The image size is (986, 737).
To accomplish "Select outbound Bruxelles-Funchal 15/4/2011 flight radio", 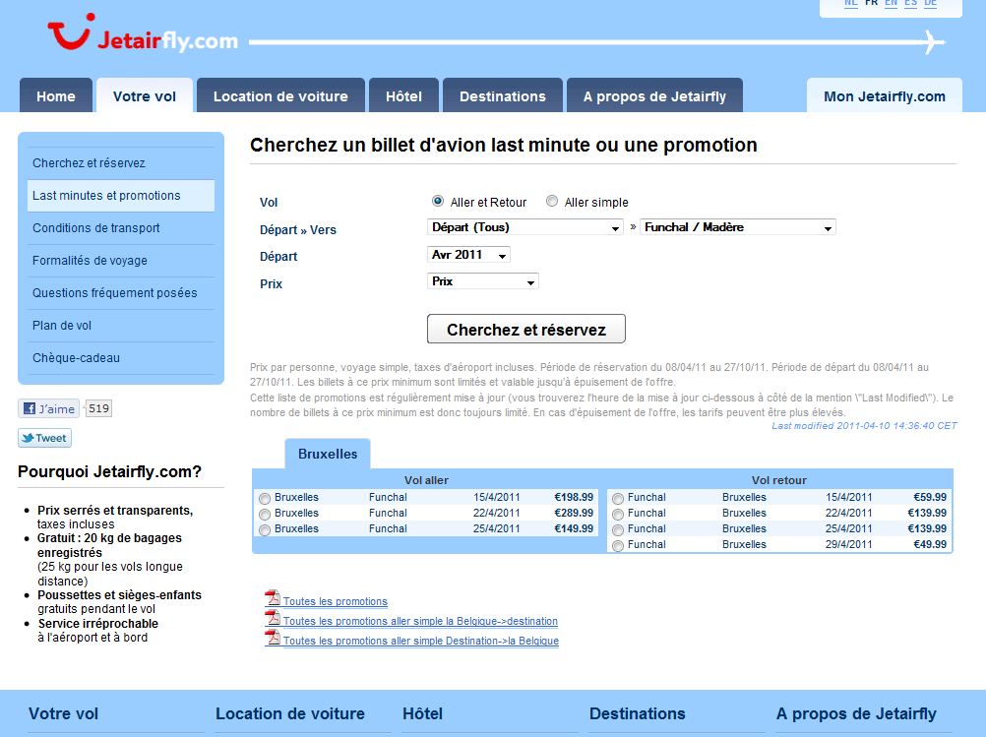I will 265,499.
